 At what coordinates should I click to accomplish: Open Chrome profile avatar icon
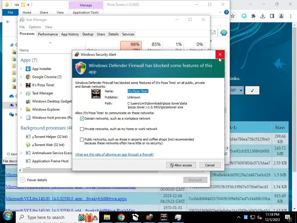[281, 16]
